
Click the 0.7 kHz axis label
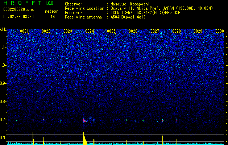[x=3, y=120]
